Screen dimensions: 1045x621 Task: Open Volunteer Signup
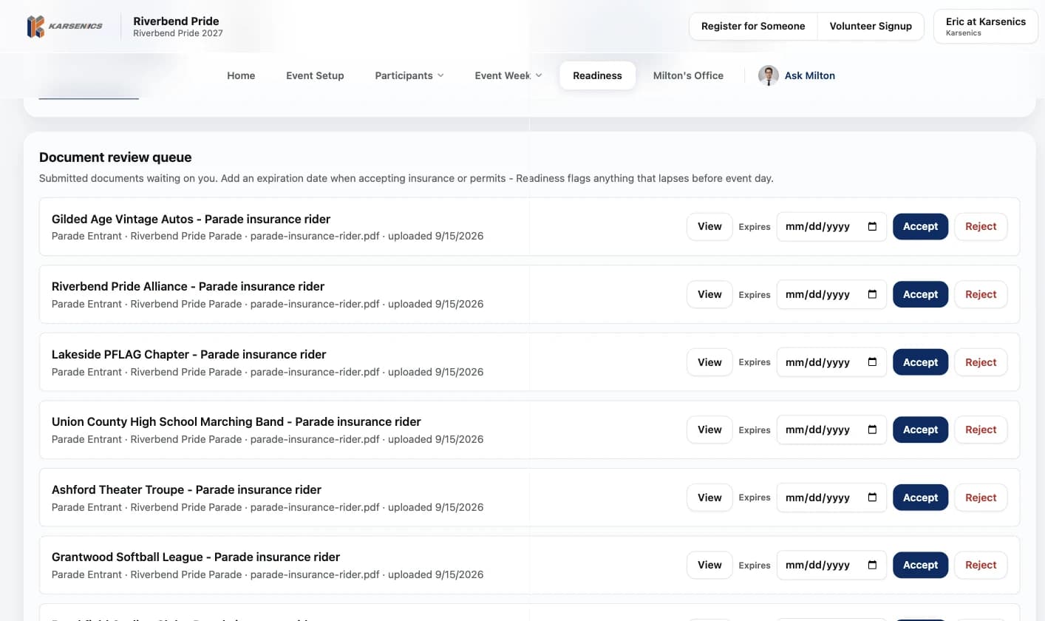pyautogui.click(x=871, y=26)
